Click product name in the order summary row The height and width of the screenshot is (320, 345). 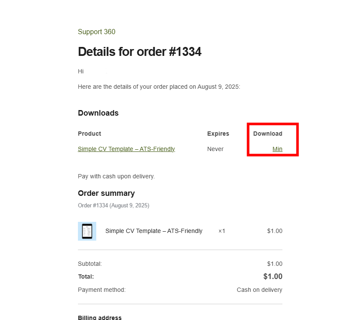point(154,231)
